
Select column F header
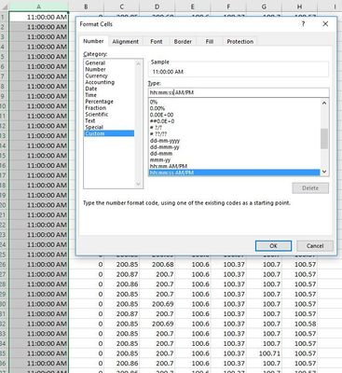click(x=228, y=7)
